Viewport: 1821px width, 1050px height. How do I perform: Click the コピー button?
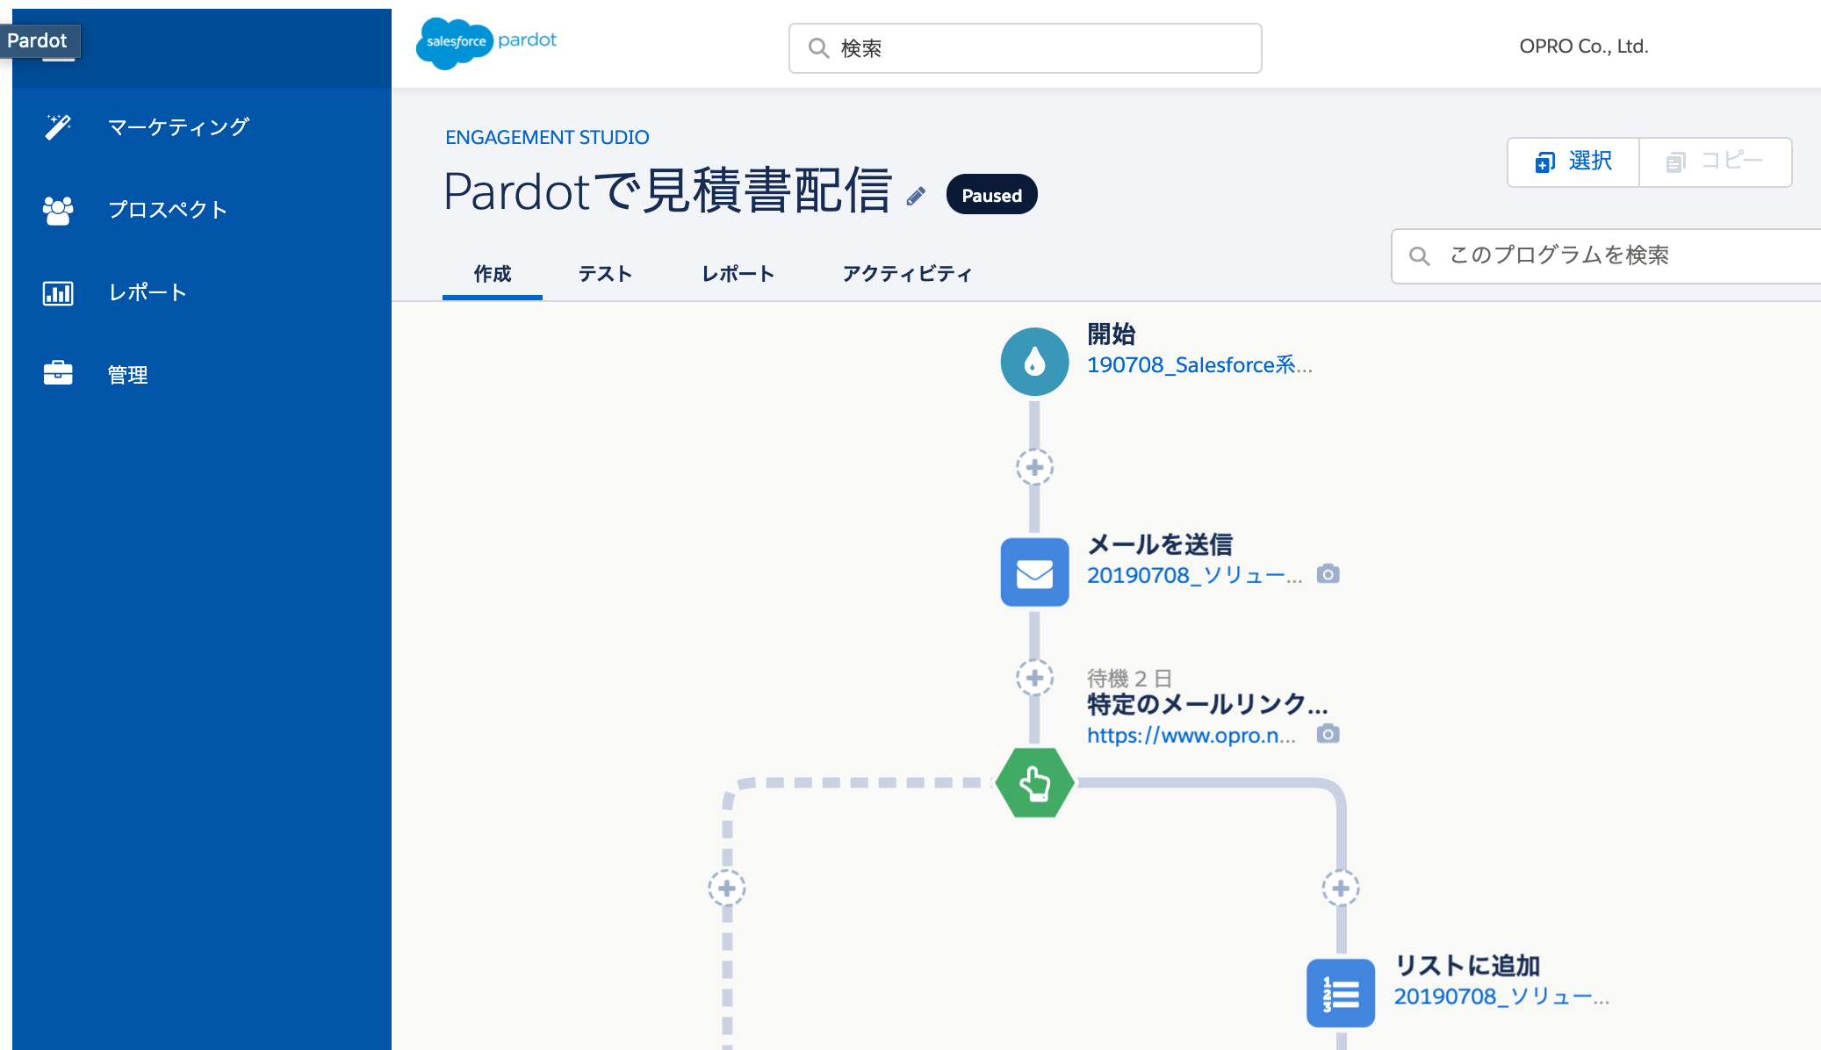(x=1716, y=162)
